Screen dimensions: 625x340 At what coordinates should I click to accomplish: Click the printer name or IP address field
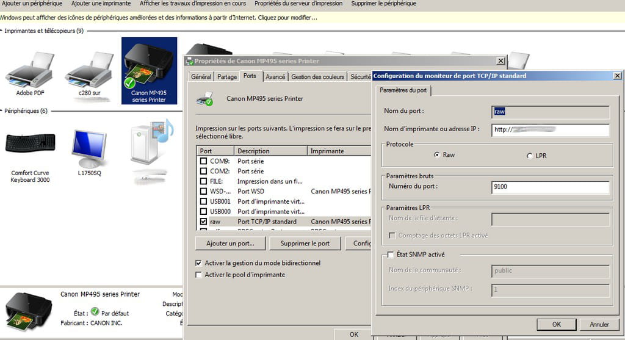point(551,129)
